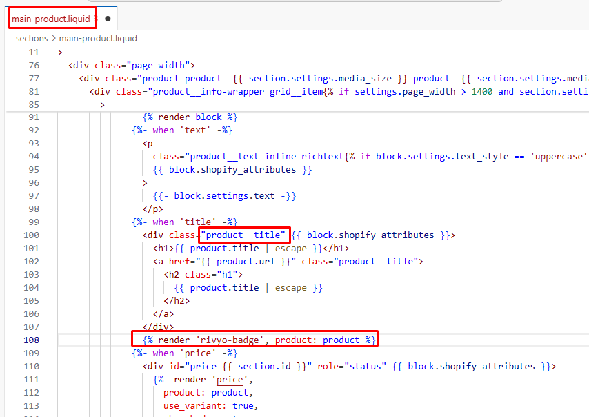Click the when 'price' Liquid tag

tap(185, 353)
